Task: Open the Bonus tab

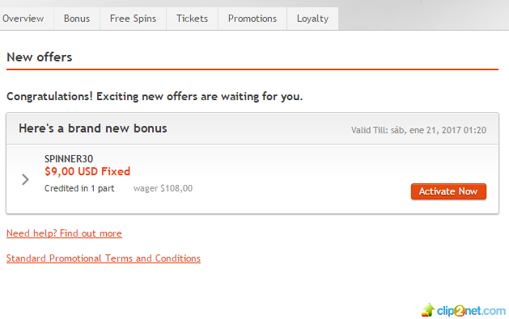Action: (x=77, y=19)
